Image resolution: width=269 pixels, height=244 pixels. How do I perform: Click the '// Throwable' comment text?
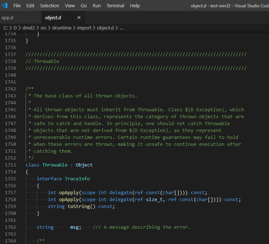(42, 61)
